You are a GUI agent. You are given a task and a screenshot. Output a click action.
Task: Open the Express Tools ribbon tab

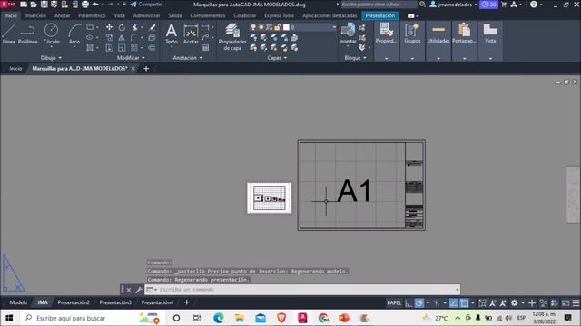tap(279, 15)
